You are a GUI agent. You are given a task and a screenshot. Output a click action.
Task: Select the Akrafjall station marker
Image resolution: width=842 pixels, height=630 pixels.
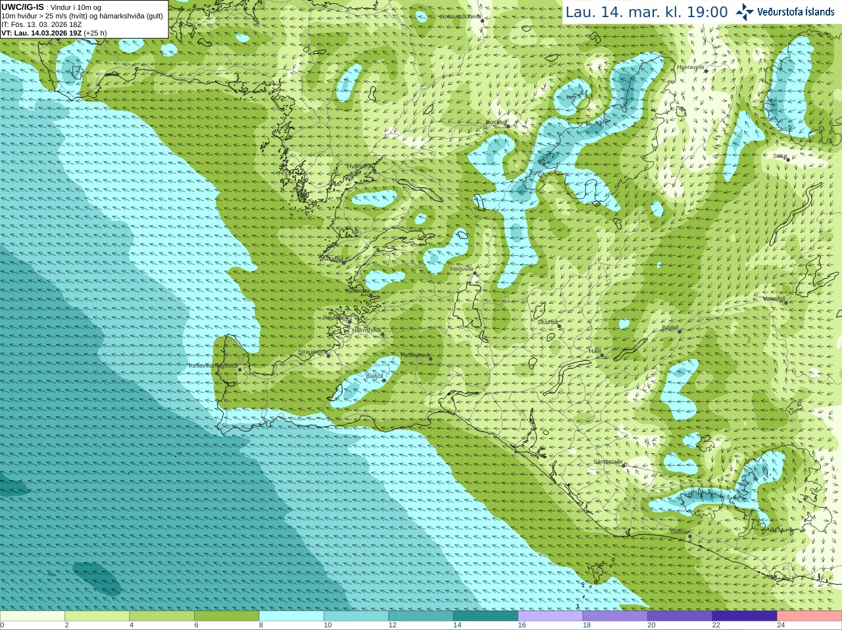(x=343, y=262)
